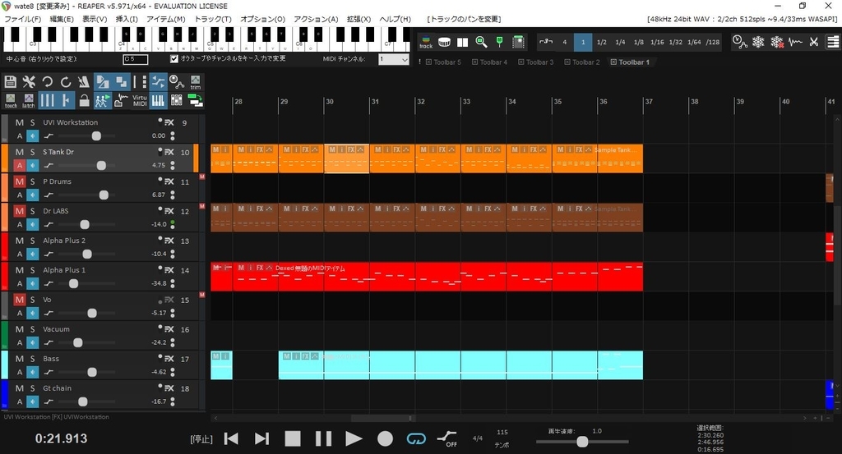842x454 pixels.
Task: Click the Play transport button
Action: pyautogui.click(x=354, y=438)
